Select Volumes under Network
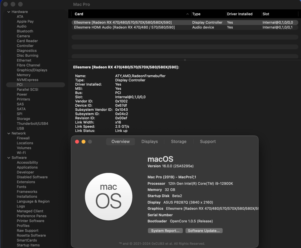This screenshot has width=301, height=248. tap(24, 148)
